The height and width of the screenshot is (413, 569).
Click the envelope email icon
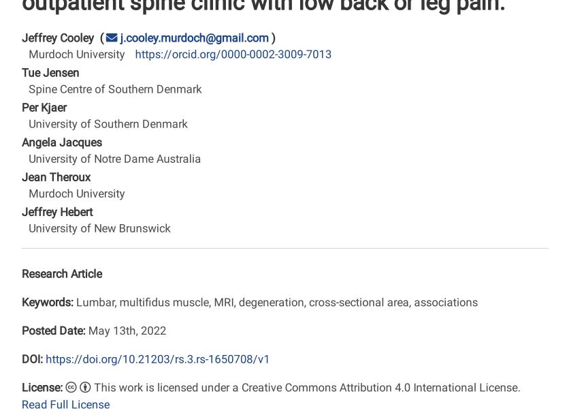tap(112, 37)
